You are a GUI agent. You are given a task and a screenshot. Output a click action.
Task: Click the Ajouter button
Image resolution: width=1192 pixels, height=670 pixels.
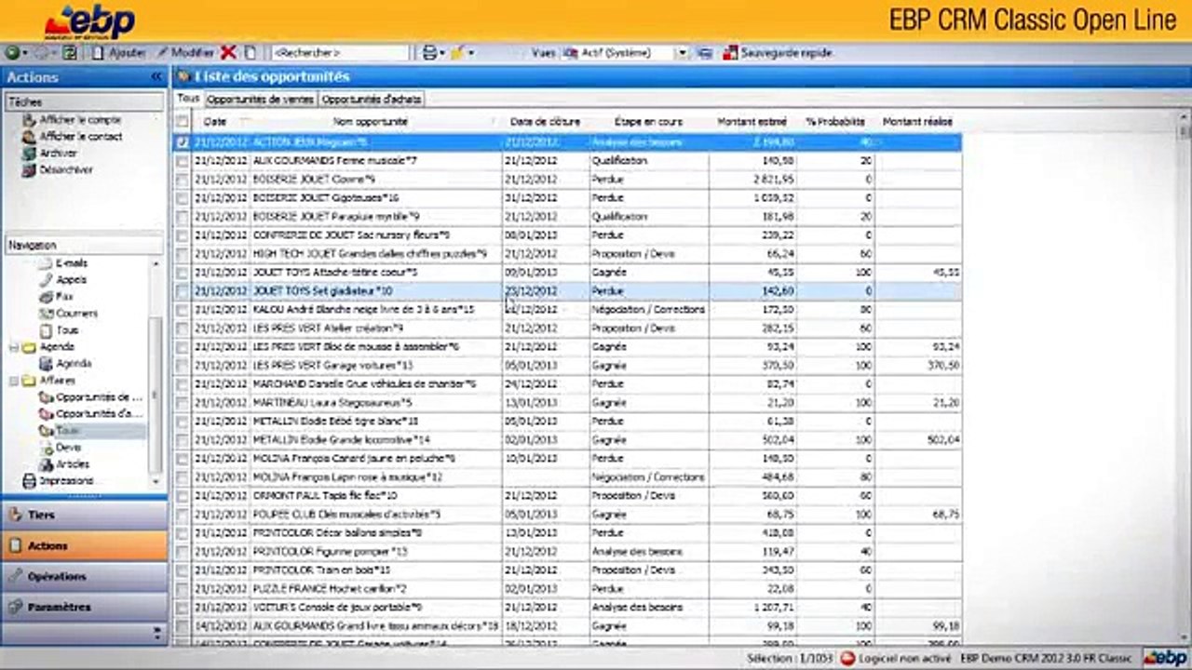(x=118, y=53)
